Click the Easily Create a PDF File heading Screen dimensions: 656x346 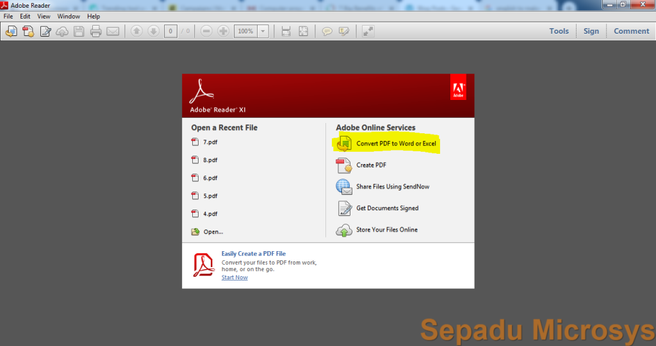[254, 254]
